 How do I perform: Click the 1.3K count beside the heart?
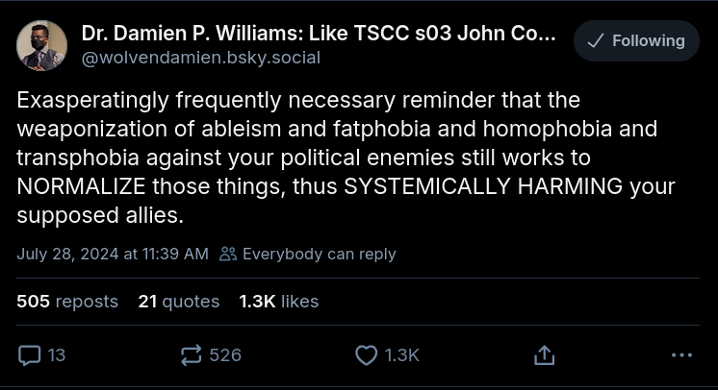(402, 355)
